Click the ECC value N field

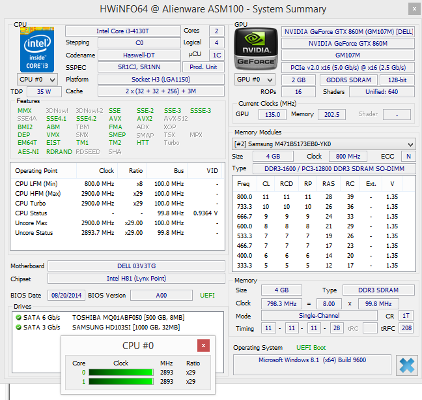pos(408,156)
